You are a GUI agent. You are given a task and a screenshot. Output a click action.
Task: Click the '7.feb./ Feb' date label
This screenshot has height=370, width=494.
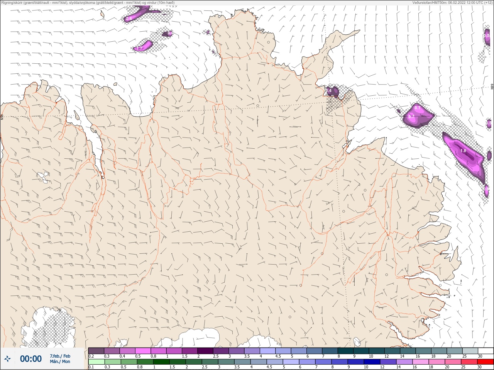[60, 356]
